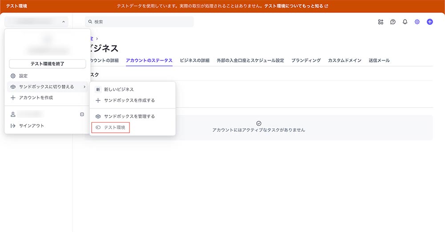
Task: Switch to アカウントのステータス tab
Action: 149,60
